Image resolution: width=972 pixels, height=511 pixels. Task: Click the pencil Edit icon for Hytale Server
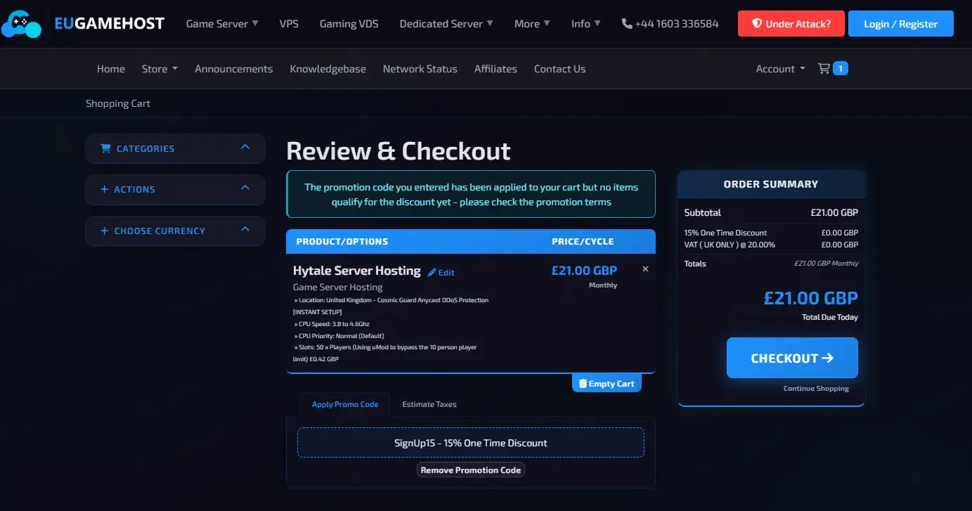click(x=432, y=273)
